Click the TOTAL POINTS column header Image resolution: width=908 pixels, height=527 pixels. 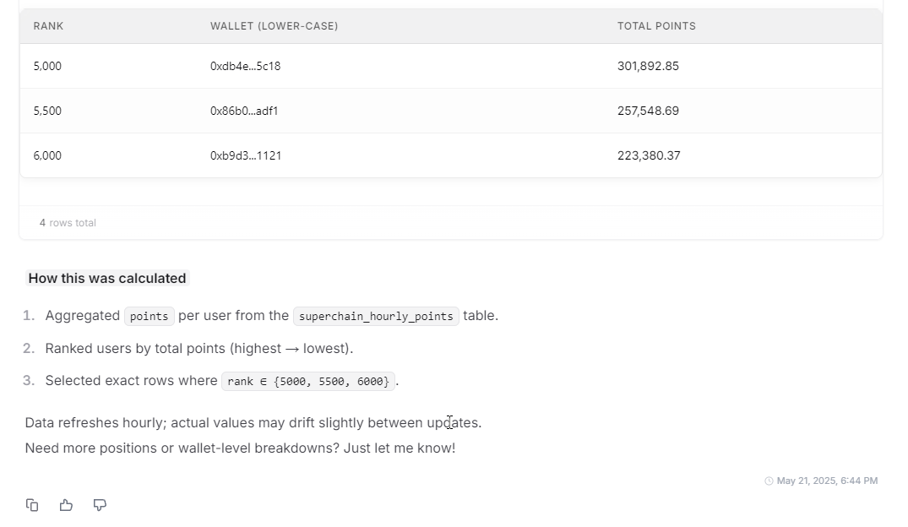tap(656, 26)
